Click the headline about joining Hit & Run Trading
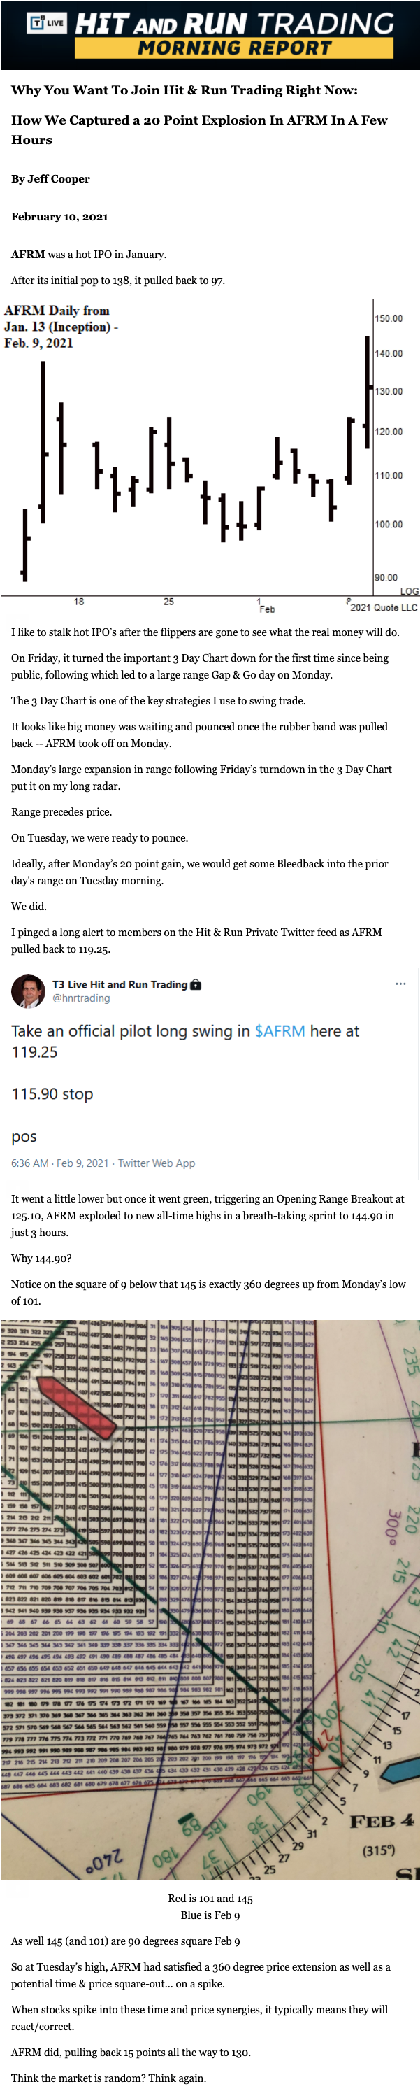The width and height of the screenshot is (420, 2091). pyautogui.click(x=184, y=90)
